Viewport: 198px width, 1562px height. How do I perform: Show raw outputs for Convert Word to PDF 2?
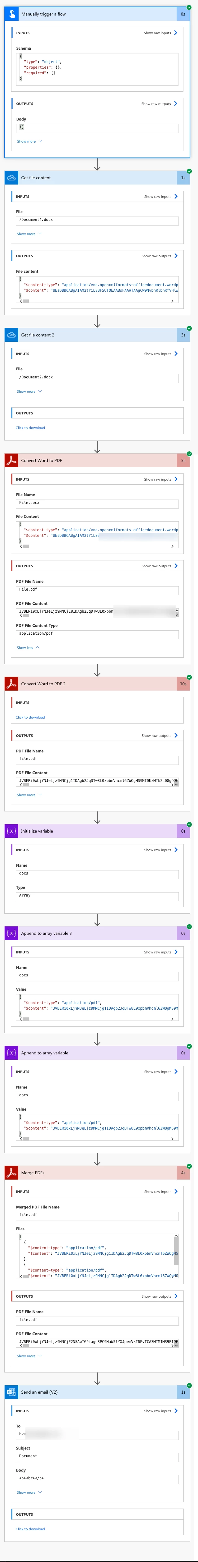(159, 735)
